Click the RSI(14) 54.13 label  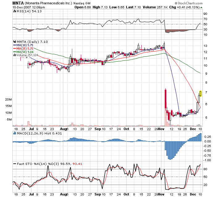(x=29, y=11)
